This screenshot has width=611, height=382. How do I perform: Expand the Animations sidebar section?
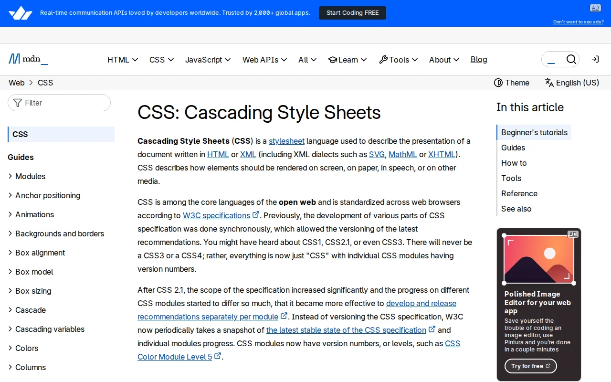point(34,214)
